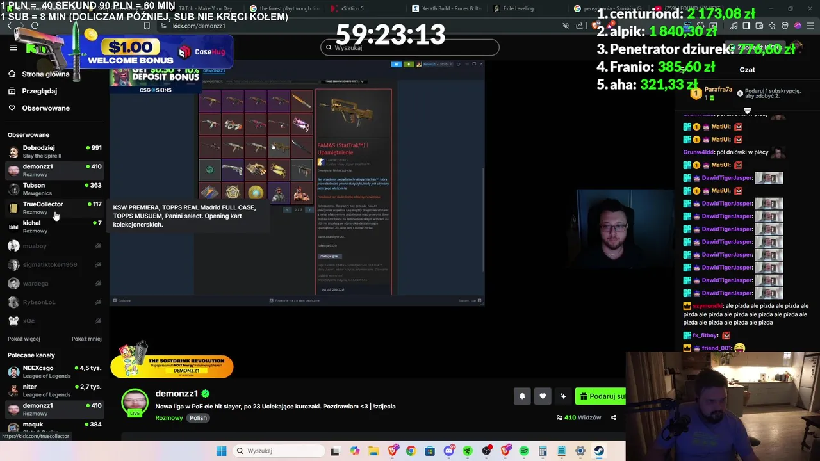Open followed channel kichal
The height and width of the screenshot is (461, 820).
click(54, 227)
